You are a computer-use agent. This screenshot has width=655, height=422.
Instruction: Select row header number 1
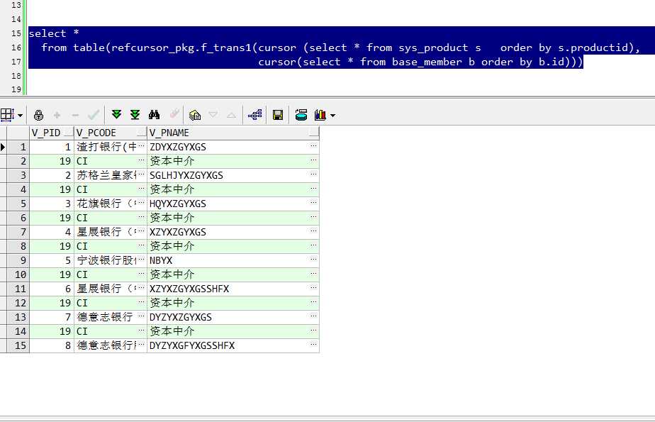(x=18, y=147)
